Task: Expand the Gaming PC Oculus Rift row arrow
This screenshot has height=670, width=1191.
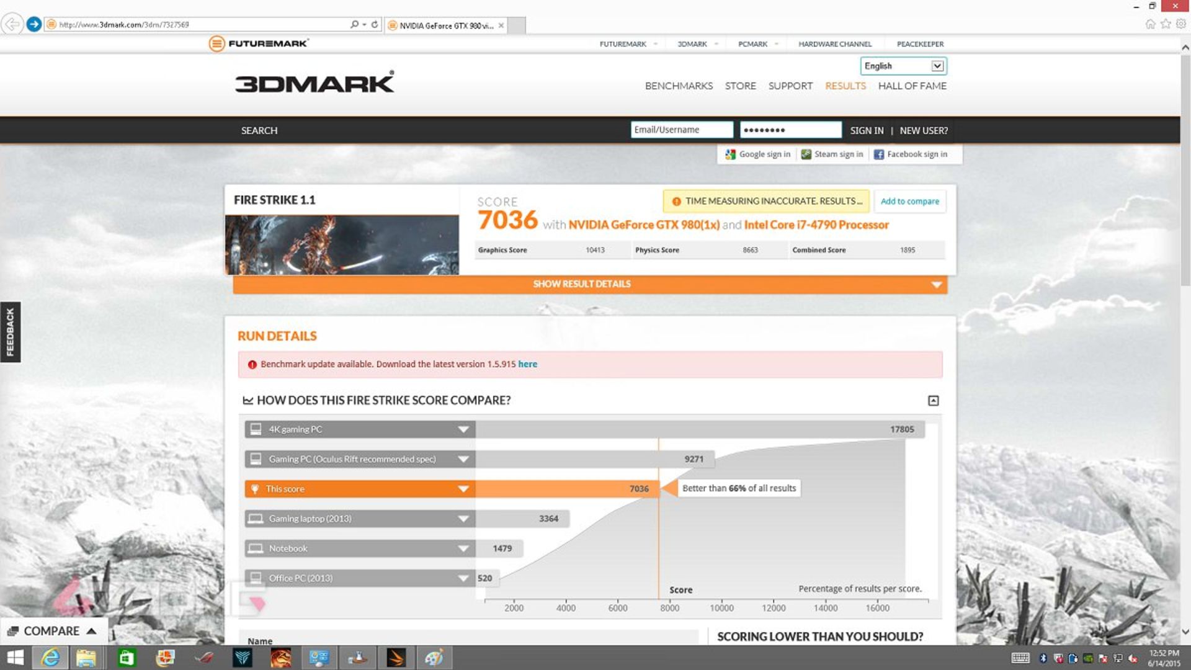Action: (463, 459)
